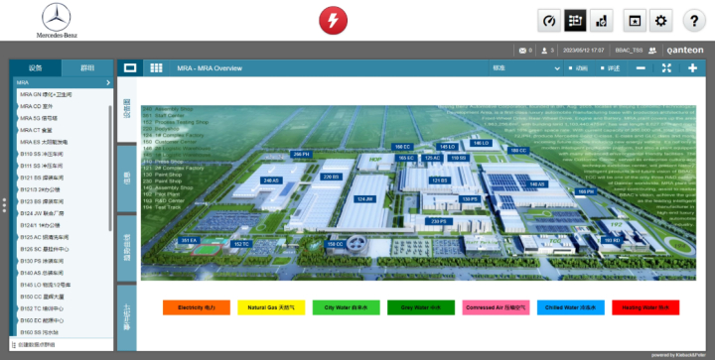The width and height of the screenshot is (715, 360).
Task: Click the three-dot sidebar collapse handle
Action: point(4,205)
